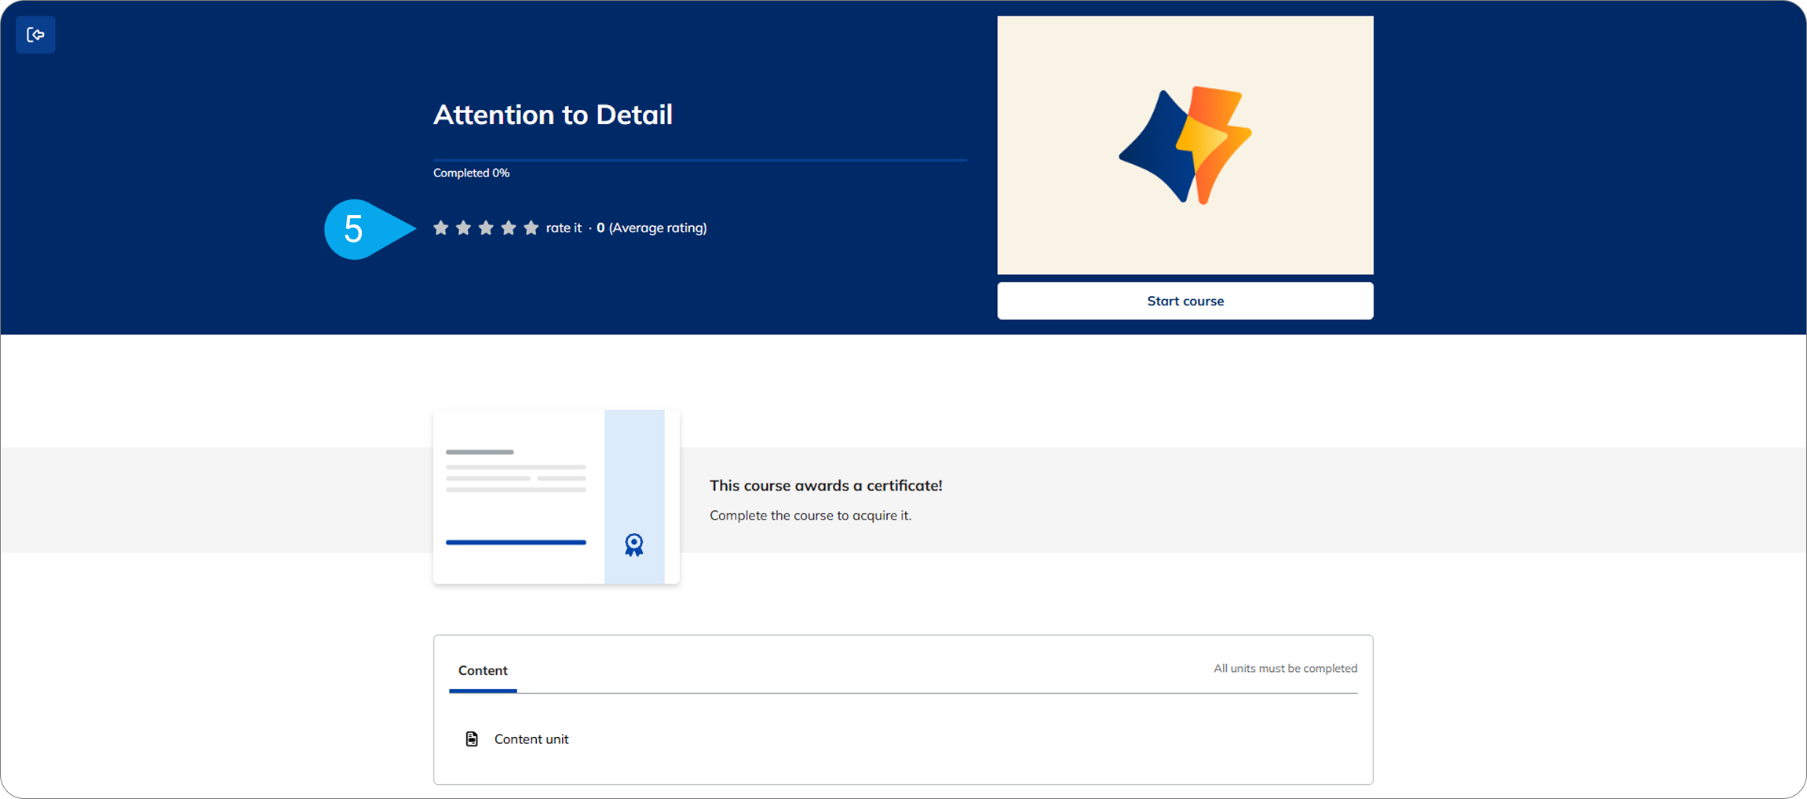Screen dimensions: 1807x799
Task: Give the course three stars
Action: coord(486,228)
